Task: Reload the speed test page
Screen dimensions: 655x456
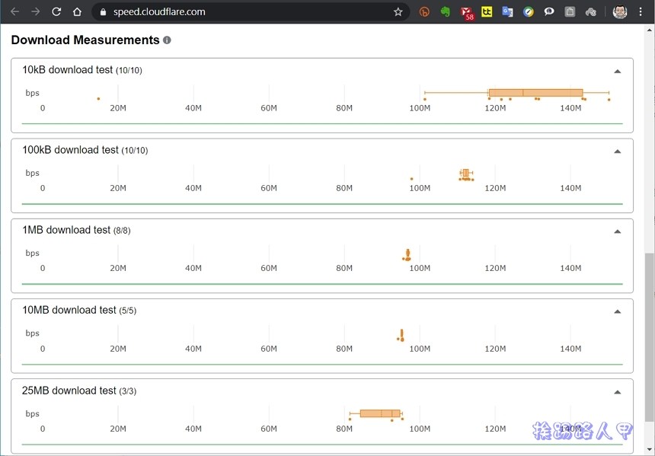Action: pos(56,12)
